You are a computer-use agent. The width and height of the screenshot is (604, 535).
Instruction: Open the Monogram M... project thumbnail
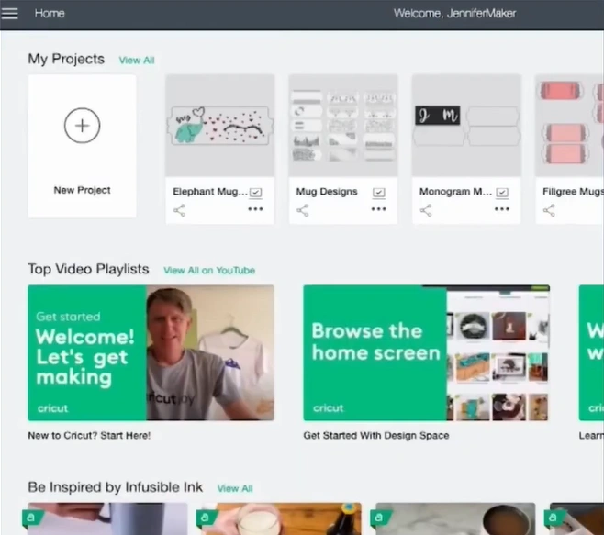466,126
